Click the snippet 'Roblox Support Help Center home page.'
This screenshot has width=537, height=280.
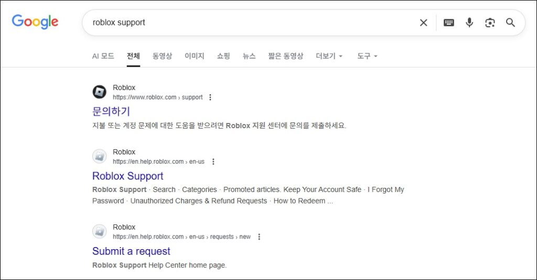coord(159,265)
